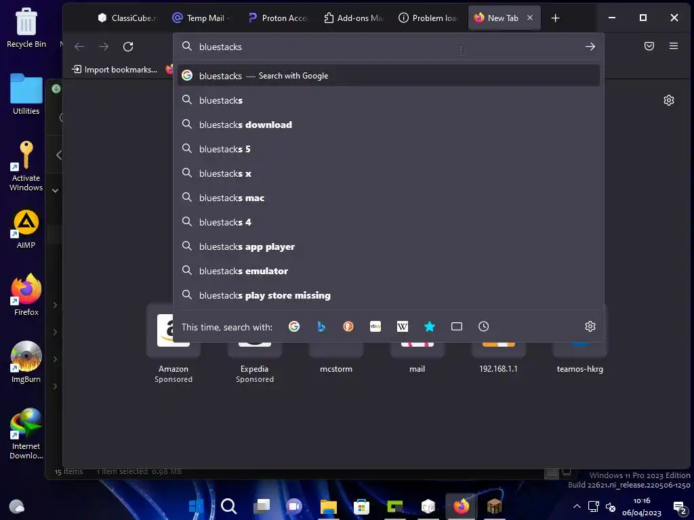
Task: Select bluestacks x suggestion
Action: pos(388,173)
